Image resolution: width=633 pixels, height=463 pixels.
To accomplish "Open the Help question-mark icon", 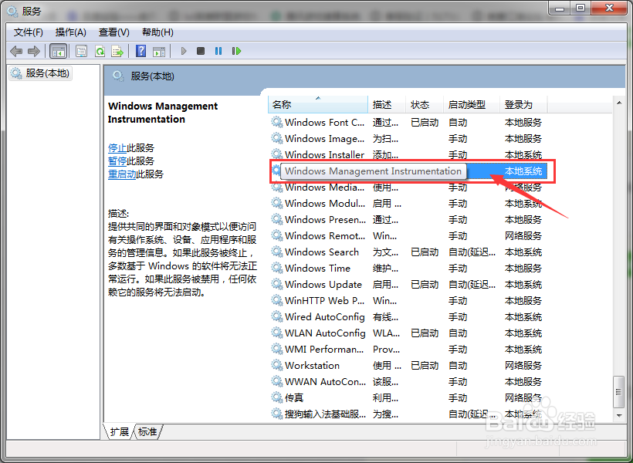I will tap(141, 51).
